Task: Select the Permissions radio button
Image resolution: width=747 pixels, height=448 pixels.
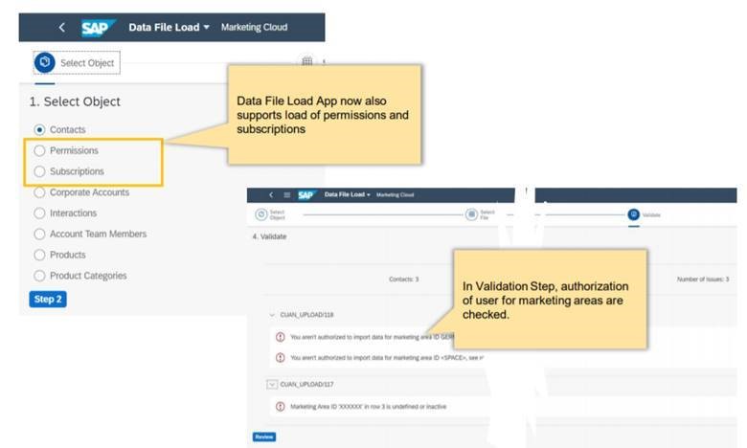Action: click(x=39, y=150)
